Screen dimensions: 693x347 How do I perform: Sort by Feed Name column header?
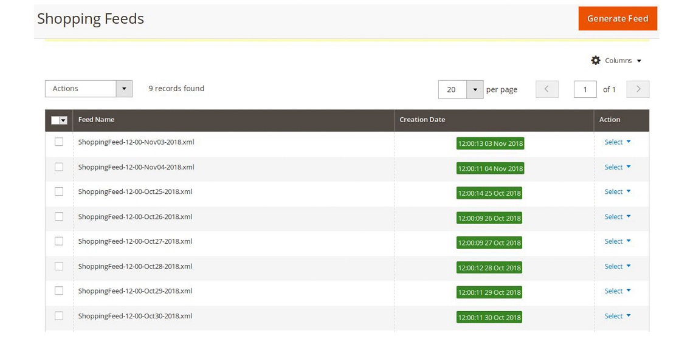pyautogui.click(x=97, y=120)
